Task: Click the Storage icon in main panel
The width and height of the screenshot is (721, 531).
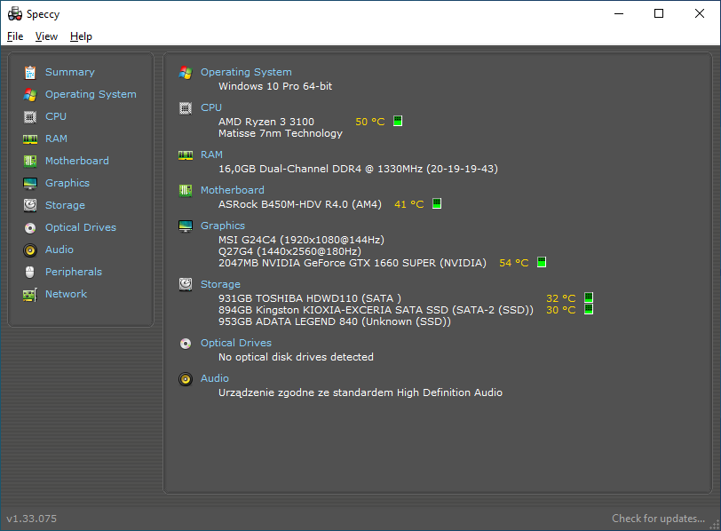Action: 186,284
